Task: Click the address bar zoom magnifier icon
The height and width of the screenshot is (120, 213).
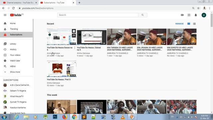Action: [193, 8]
